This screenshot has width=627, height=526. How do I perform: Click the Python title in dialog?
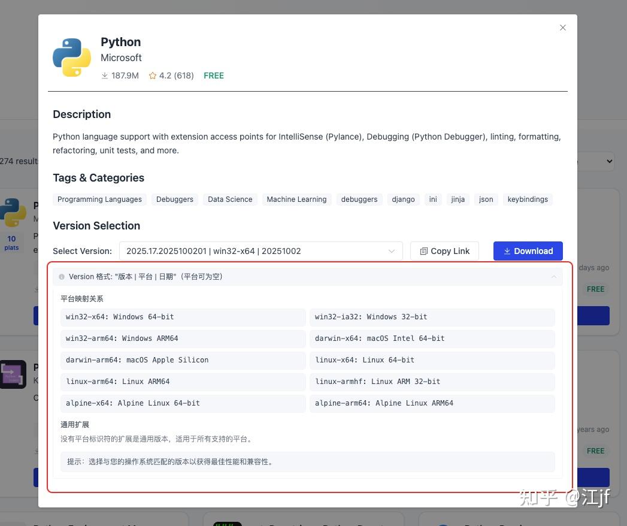121,42
